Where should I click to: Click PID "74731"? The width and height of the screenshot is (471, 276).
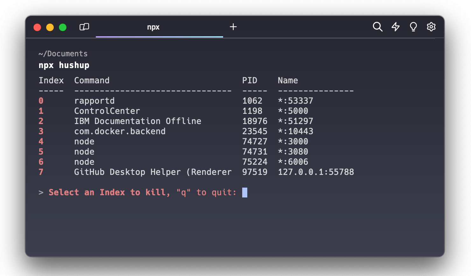(x=255, y=152)
